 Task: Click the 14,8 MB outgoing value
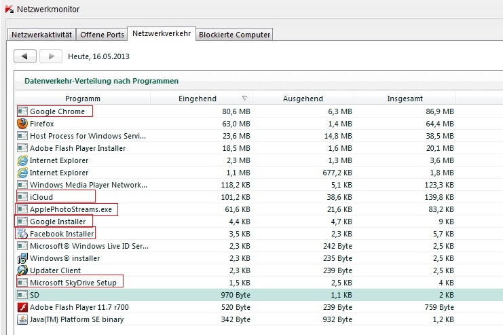(x=338, y=136)
